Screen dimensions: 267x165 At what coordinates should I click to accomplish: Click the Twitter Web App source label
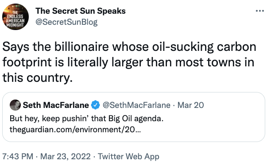[x=128, y=157]
